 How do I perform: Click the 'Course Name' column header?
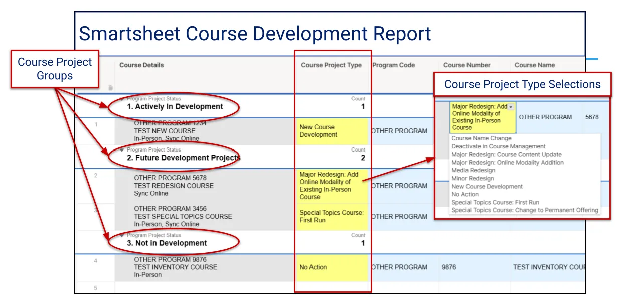pos(535,65)
